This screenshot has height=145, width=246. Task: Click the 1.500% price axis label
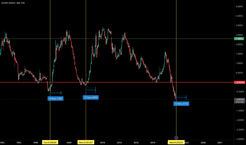(239, 54)
